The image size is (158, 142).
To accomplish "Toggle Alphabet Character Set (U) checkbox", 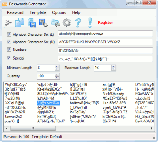I will (9, 42).
